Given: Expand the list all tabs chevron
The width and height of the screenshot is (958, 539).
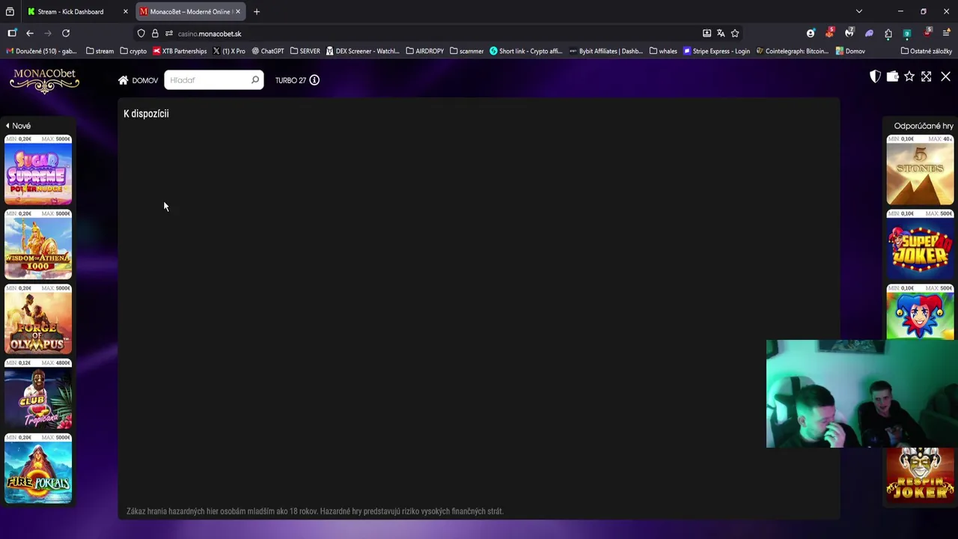Looking at the screenshot, I should [858, 11].
